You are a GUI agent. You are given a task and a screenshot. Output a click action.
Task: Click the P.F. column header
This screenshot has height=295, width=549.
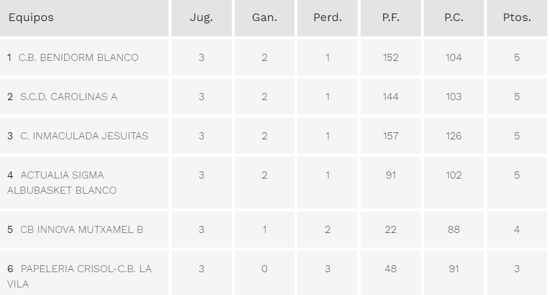(x=391, y=18)
